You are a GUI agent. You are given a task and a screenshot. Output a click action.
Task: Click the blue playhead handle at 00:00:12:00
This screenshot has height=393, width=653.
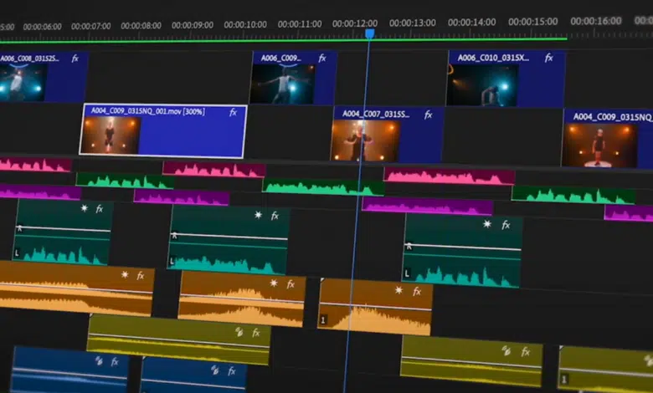tap(369, 33)
